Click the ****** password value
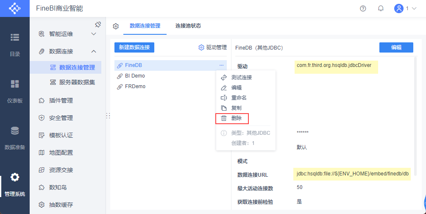The width and height of the screenshot is (426, 214). [x=303, y=133]
